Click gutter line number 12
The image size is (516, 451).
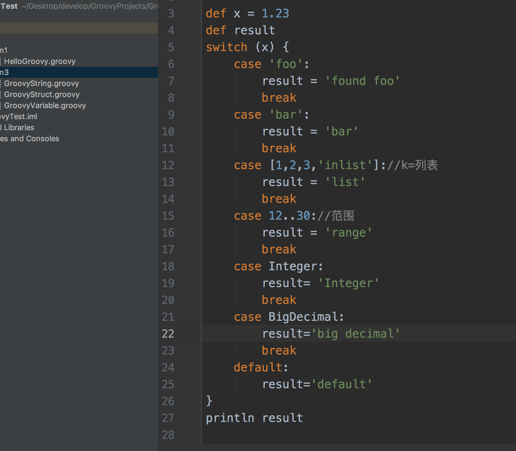pyautogui.click(x=168, y=165)
